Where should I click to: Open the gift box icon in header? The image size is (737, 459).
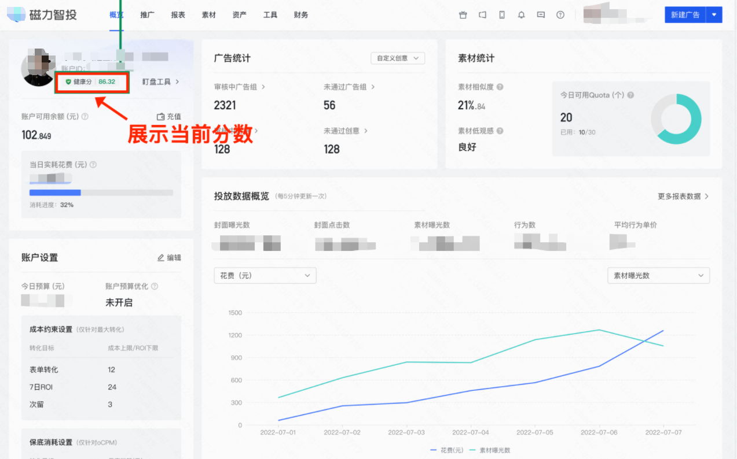pos(463,15)
